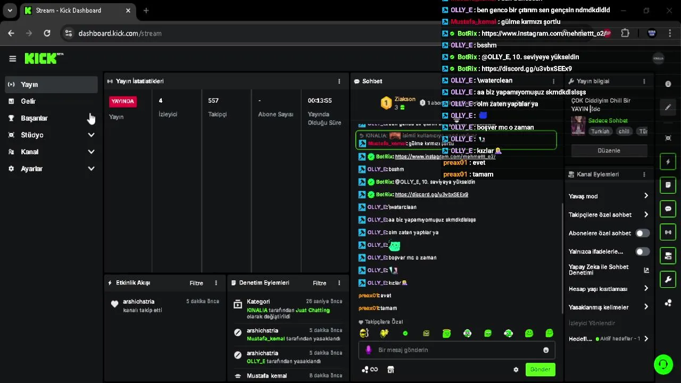Insert the green checkmark emote
The height and width of the screenshot is (383, 681).
click(405, 334)
